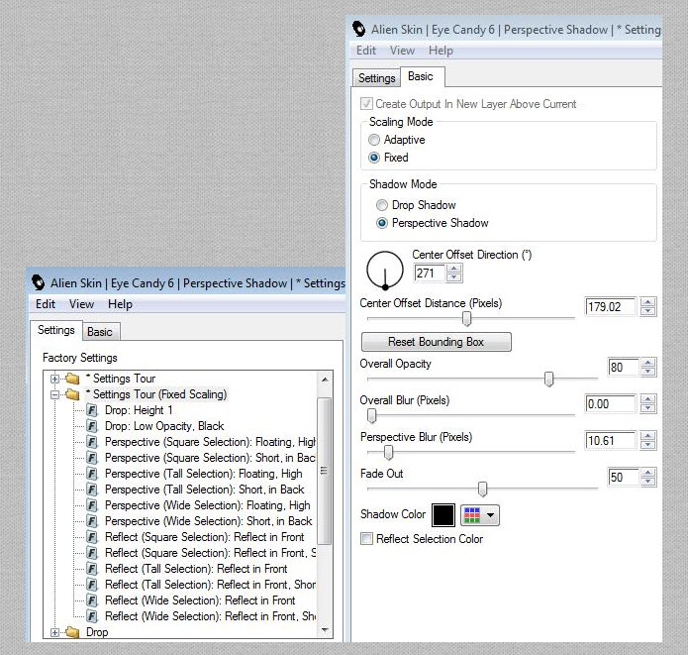Image resolution: width=688 pixels, height=655 pixels.
Task: Collapse Settings Tour (Fixed Scaling) folder
Action: point(54,394)
